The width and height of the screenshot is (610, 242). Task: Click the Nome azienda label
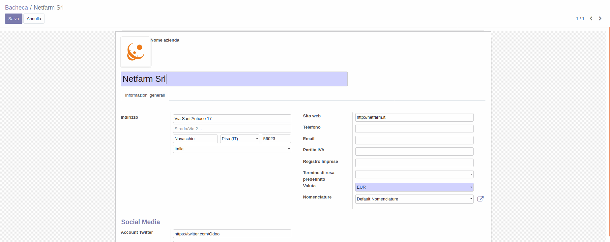[165, 40]
